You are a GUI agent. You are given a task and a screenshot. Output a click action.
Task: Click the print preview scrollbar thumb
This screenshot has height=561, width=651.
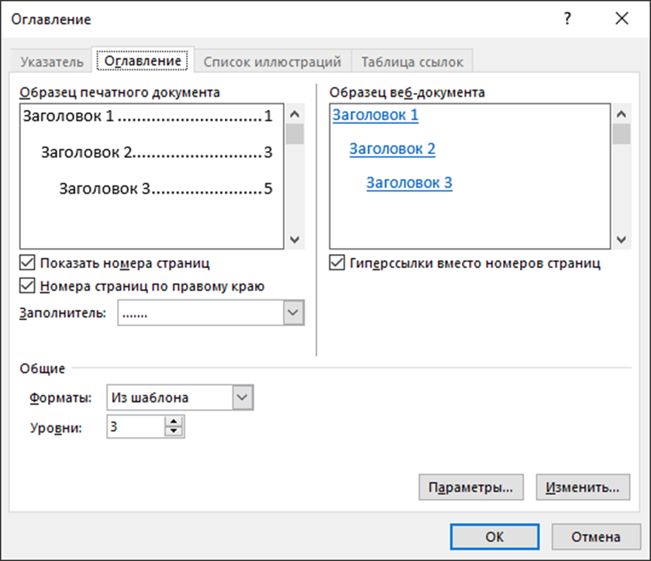pos(294,134)
